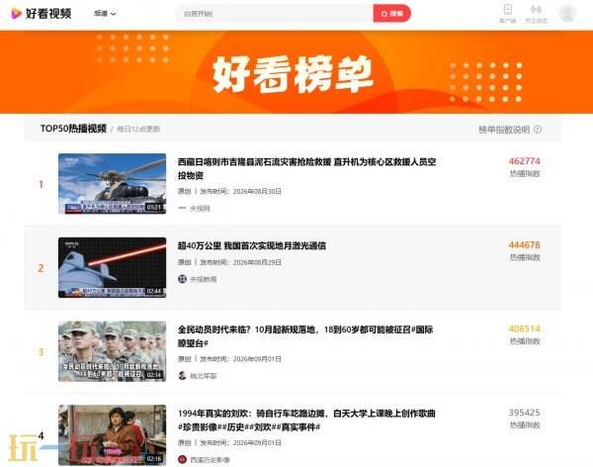
Task: Open title about 西藏日喀则市吉隆县泥石流 rescue
Action: (306, 168)
